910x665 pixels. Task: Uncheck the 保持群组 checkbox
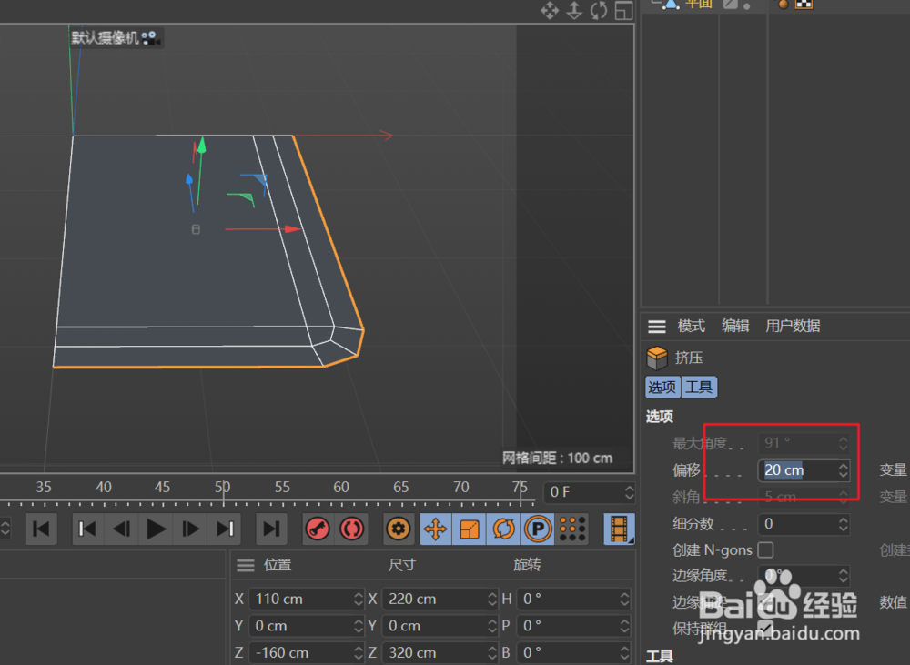tap(766, 627)
